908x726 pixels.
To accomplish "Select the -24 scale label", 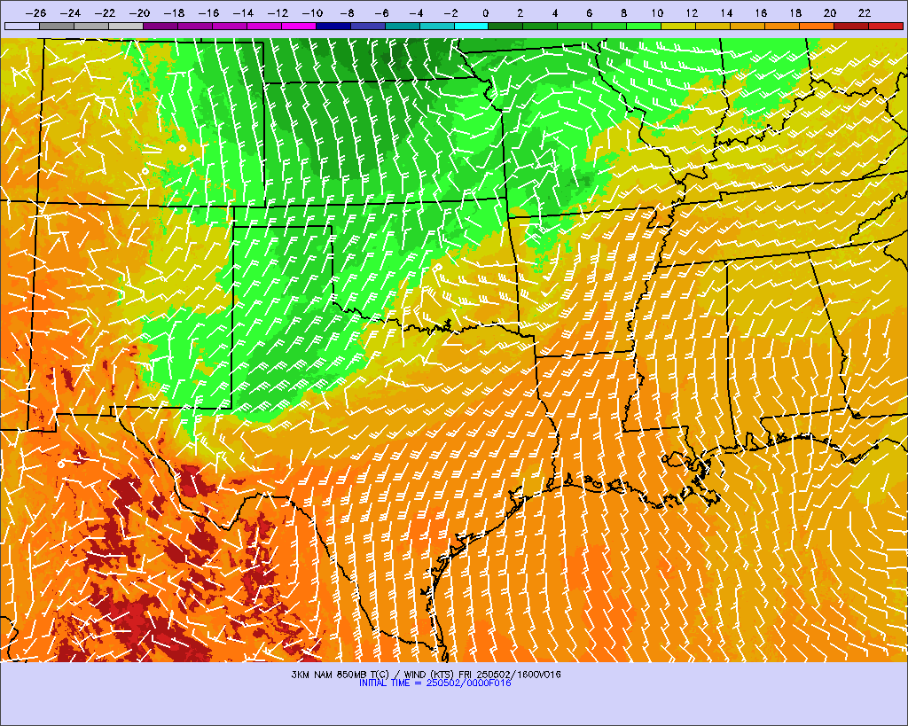I will point(71,13).
